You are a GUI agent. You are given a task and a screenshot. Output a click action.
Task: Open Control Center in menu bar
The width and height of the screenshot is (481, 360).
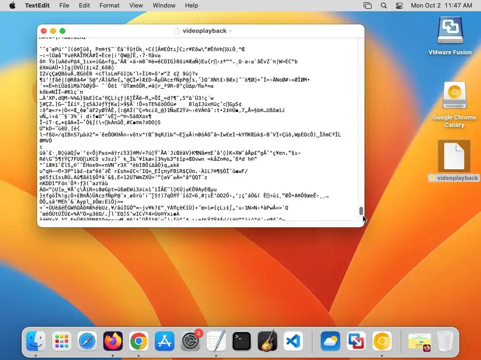(399, 6)
